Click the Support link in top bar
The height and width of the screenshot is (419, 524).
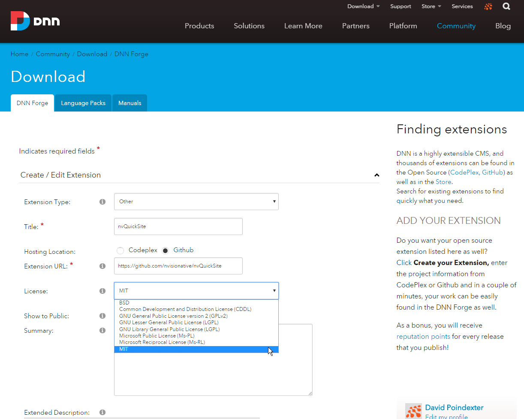click(x=401, y=6)
